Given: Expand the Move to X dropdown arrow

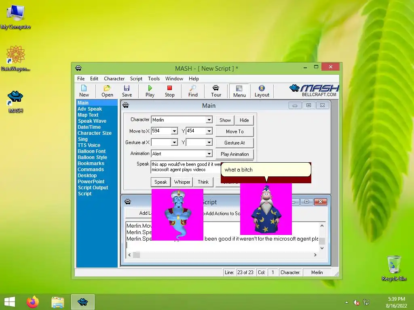Looking at the screenshot, I should [x=174, y=131].
